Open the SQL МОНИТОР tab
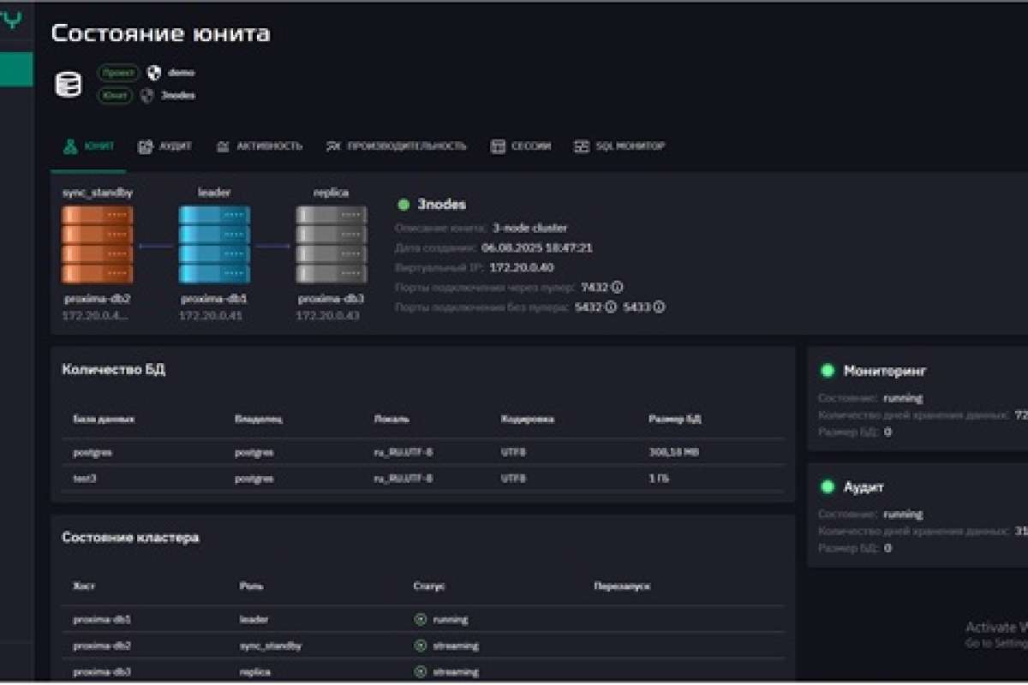This screenshot has height=685, width=1028. click(619, 146)
